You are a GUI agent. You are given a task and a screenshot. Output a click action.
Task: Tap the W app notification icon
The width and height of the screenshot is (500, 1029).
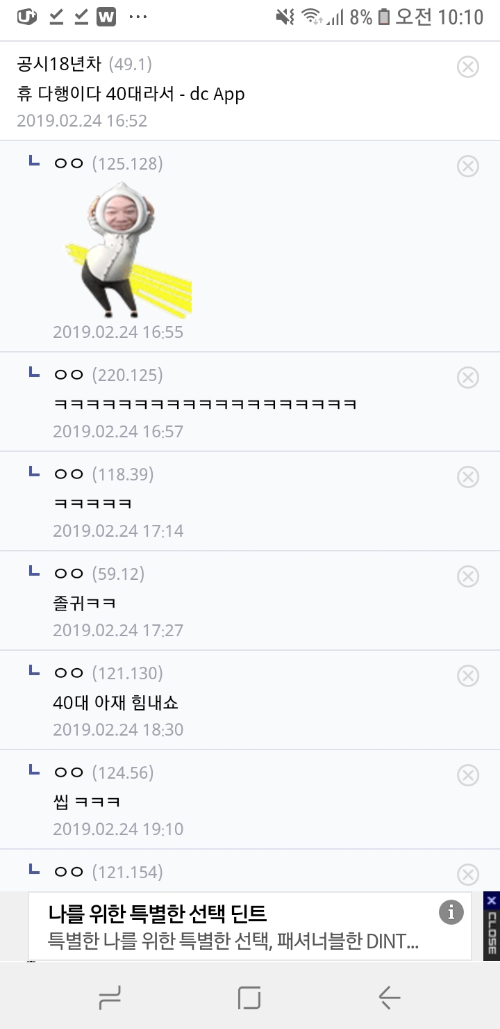tap(106, 17)
